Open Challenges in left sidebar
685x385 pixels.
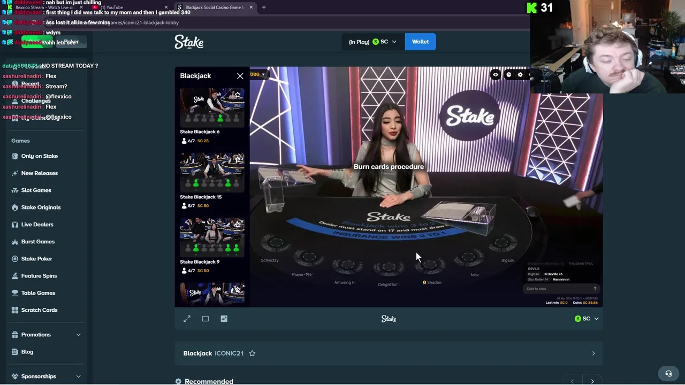coord(36,101)
